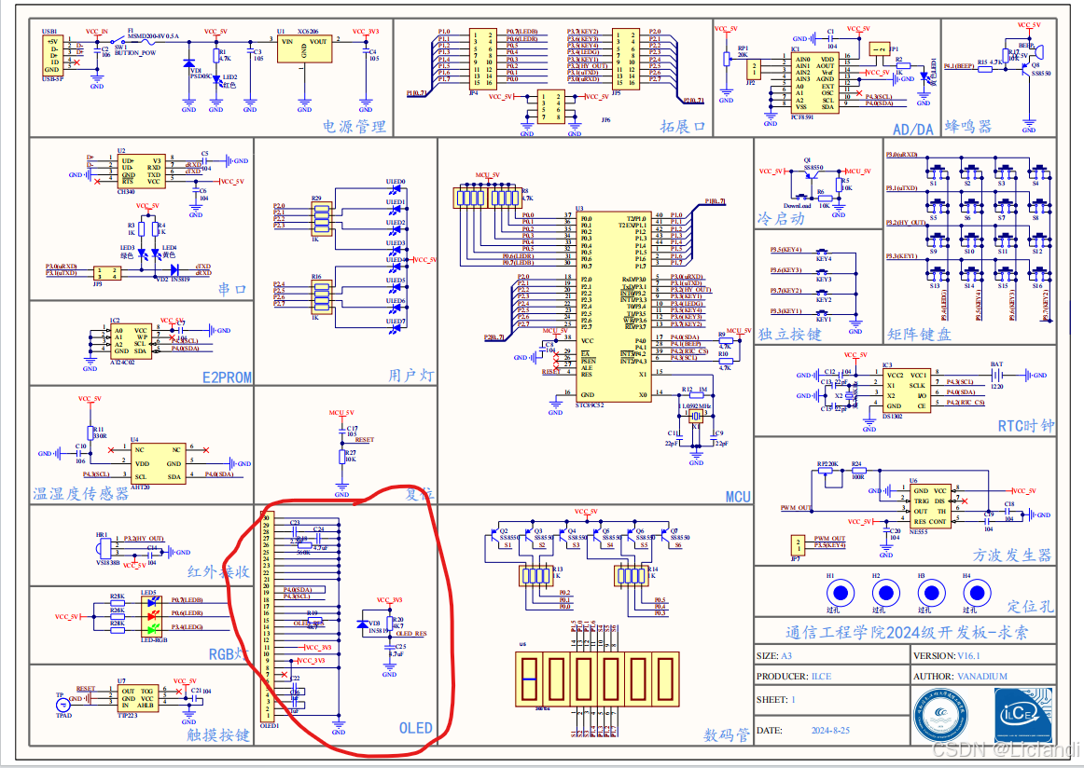Click the 触摸按键 section label
The image size is (1084, 768).
click(217, 734)
